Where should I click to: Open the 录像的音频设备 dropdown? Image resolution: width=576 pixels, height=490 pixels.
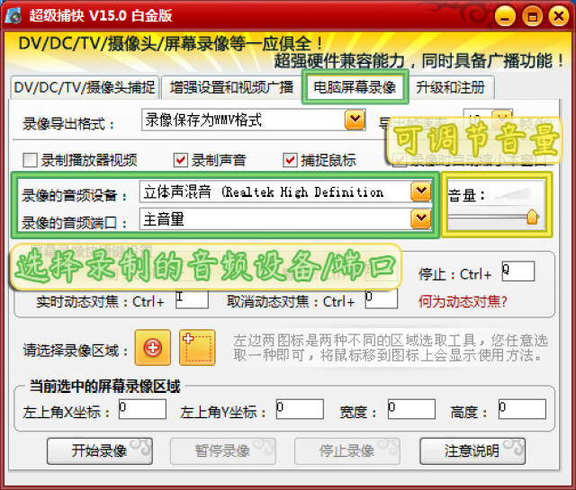coord(421,191)
